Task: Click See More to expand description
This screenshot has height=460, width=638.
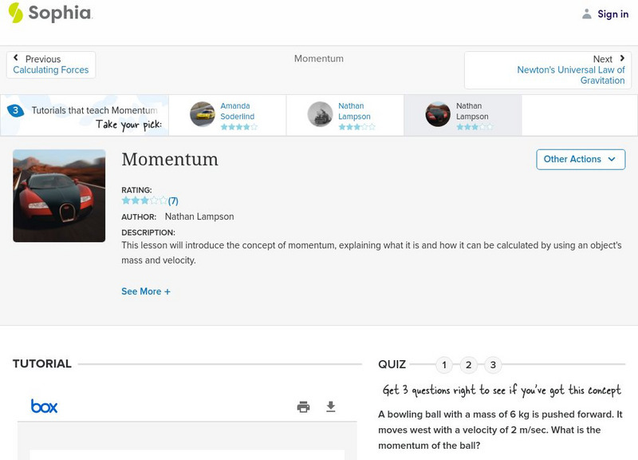Action: 145,291
